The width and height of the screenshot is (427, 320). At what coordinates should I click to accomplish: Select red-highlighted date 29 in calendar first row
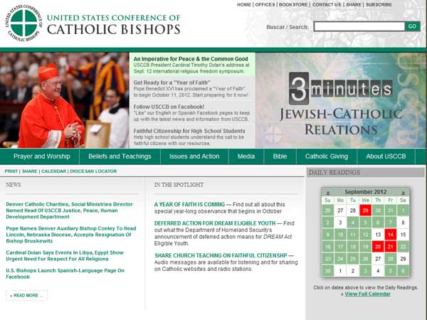coord(366,210)
